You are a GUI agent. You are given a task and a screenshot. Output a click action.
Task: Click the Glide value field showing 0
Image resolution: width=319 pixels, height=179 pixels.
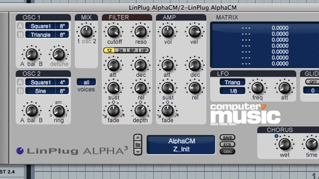(x=311, y=90)
